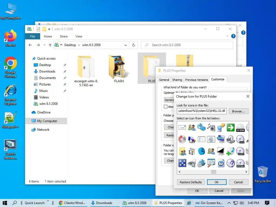Click OK in the PLUS Properties dialog
The height and width of the screenshot is (207, 276).
(197, 191)
